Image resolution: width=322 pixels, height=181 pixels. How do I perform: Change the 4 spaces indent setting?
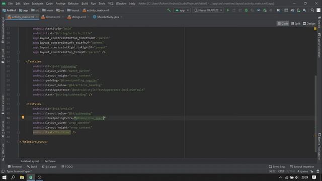tap(303, 171)
